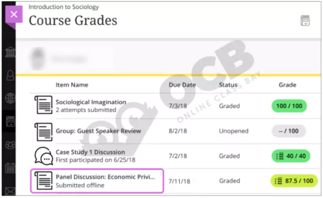Open the Messages envelope icon
Image resolution: width=323 pixels, height=198 pixels.
coord(9,190)
